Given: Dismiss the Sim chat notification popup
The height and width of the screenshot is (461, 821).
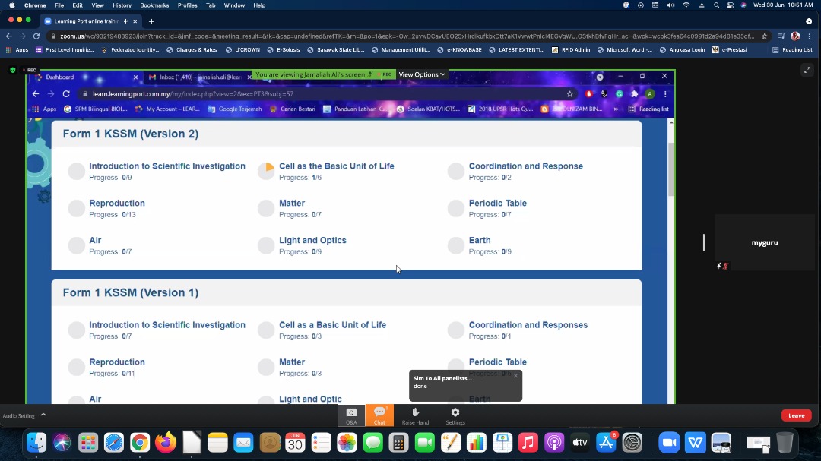Looking at the screenshot, I should tap(515, 376).
